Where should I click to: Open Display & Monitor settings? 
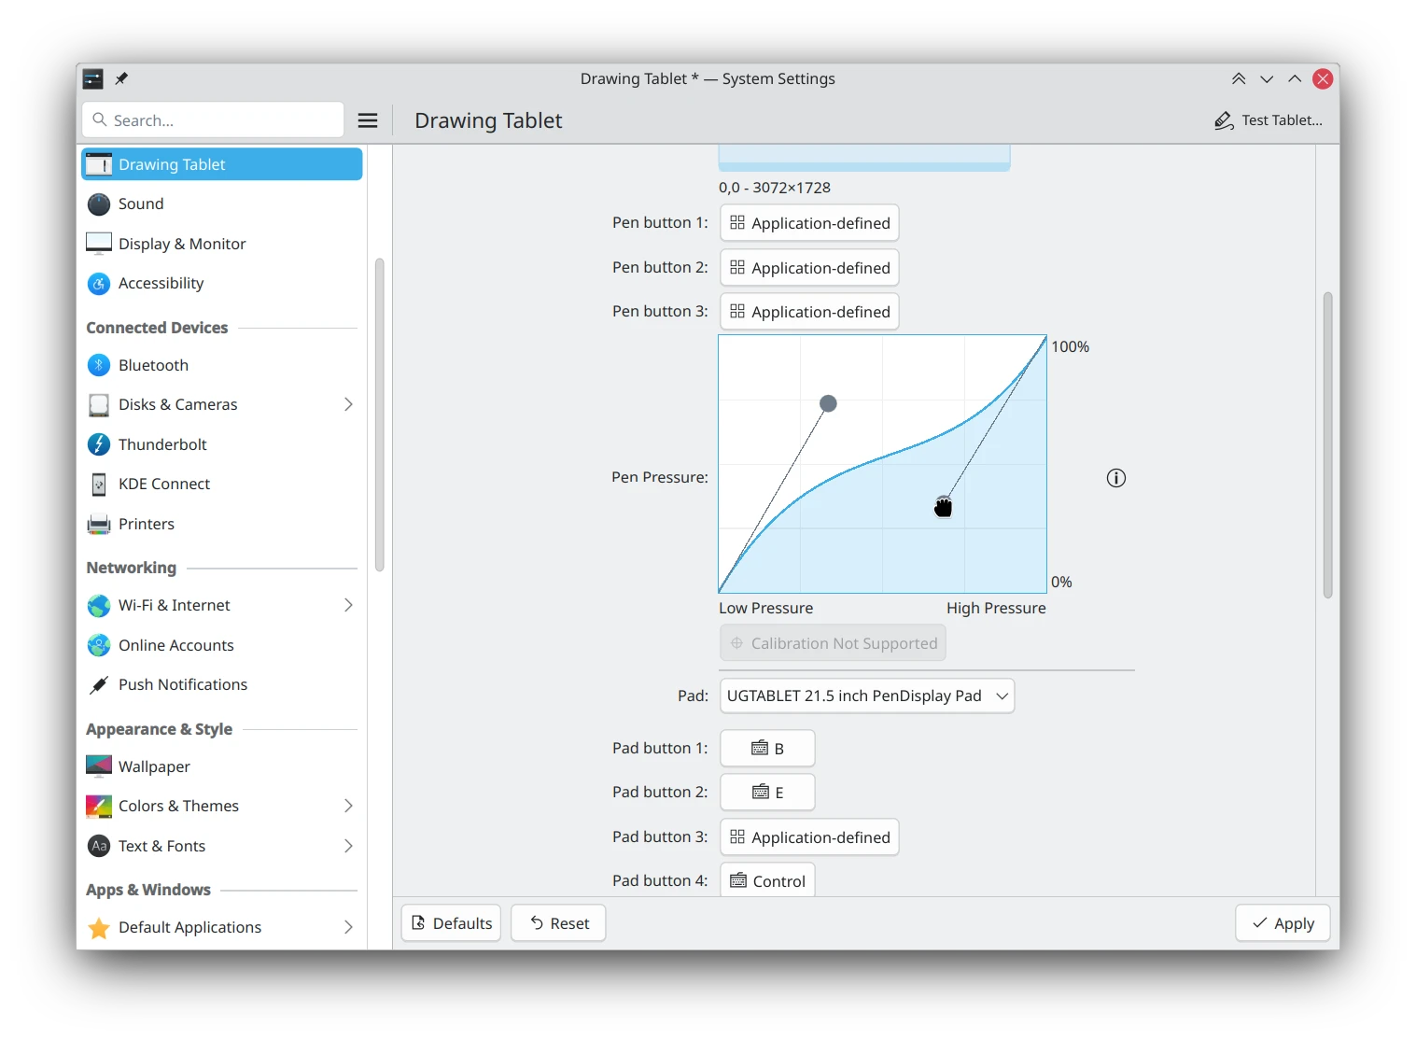tap(221, 244)
